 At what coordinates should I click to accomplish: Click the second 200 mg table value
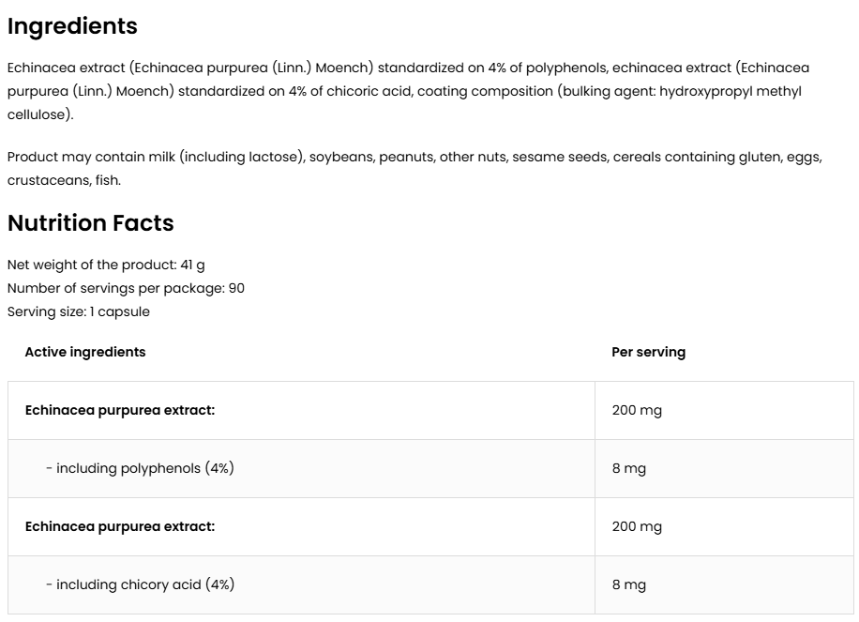[637, 526]
